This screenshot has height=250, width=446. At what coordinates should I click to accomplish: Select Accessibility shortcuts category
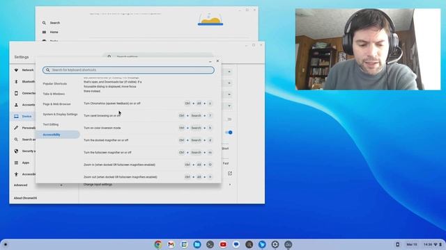pyautogui.click(x=58, y=135)
